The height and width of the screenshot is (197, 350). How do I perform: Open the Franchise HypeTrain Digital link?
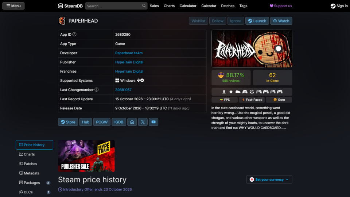point(129,71)
